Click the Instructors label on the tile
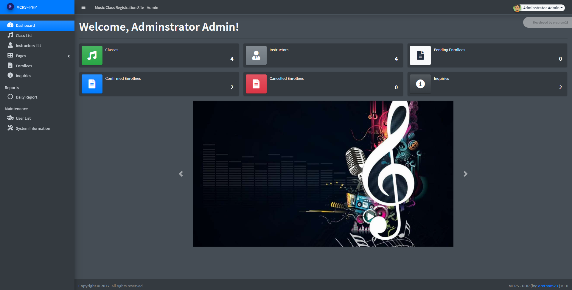The height and width of the screenshot is (290, 572). (x=279, y=50)
